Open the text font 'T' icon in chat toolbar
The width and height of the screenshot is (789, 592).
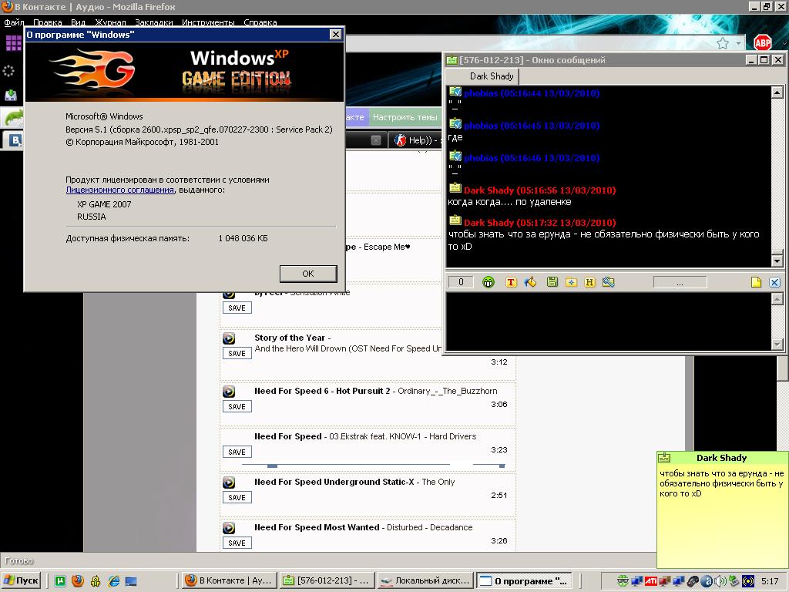click(511, 282)
